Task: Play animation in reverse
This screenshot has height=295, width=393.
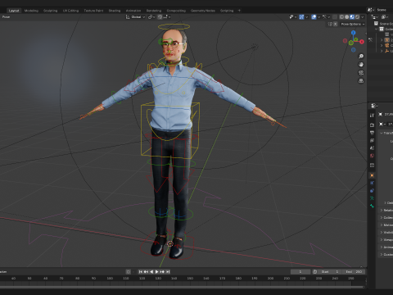Action: [151, 272]
